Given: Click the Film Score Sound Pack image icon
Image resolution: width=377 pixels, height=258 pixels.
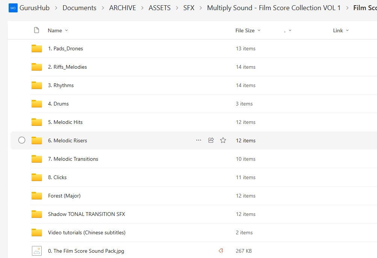Looking at the screenshot, I should tap(37, 251).
